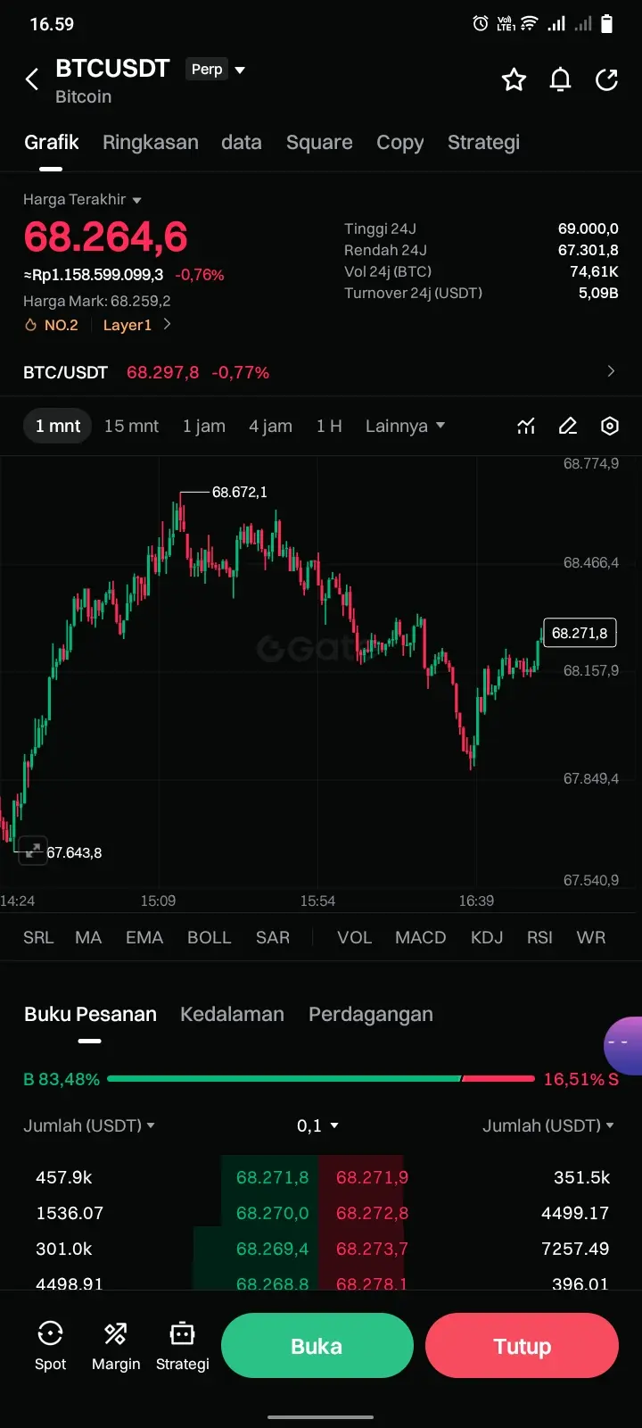Screen dimensions: 642x1428
Task: Select 1 H timeframe
Action: pos(329,427)
